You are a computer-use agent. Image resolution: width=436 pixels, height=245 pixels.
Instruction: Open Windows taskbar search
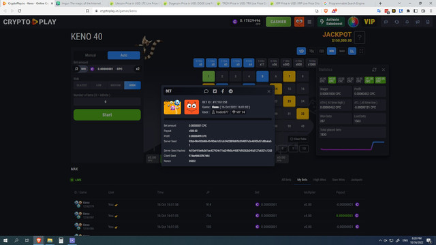tap(16, 240)
